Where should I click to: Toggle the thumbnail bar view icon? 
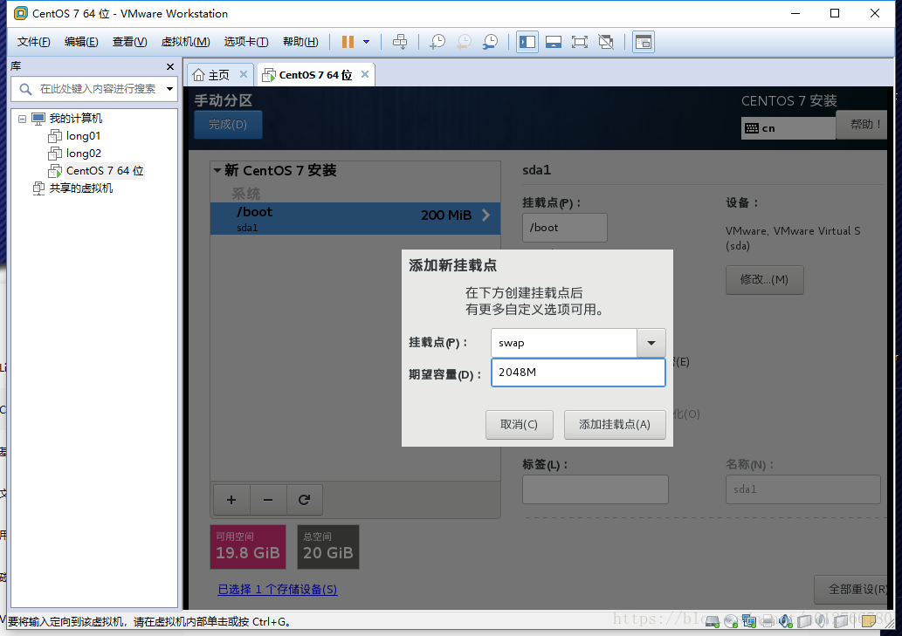click(x=554, y=41)
